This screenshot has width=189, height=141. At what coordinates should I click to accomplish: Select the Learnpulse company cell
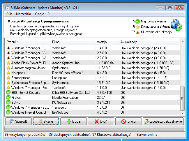[60, 78]
